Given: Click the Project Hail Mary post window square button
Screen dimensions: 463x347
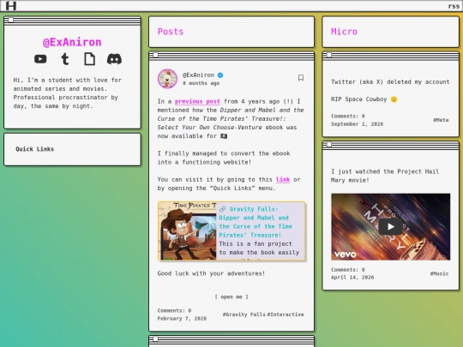Looking at the screenshot, I should click(x=329, y=145).
